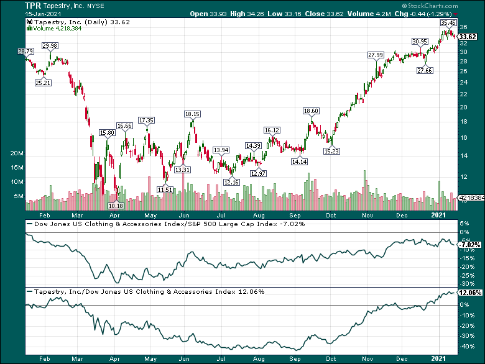
Task: Click the Dow Jones/S&P 500 ratio legend text
Action: pyautogui.click(x=169, y=224)
